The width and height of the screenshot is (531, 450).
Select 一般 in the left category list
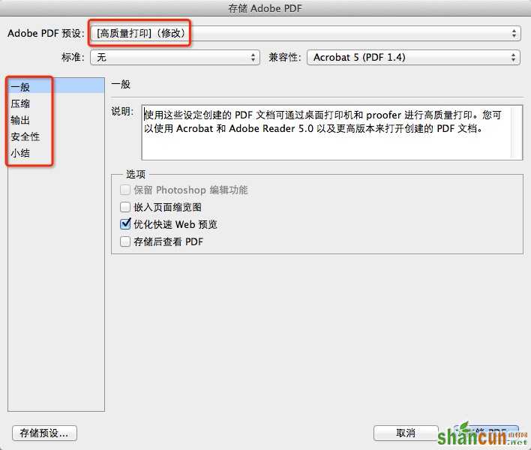pos(56,87)
